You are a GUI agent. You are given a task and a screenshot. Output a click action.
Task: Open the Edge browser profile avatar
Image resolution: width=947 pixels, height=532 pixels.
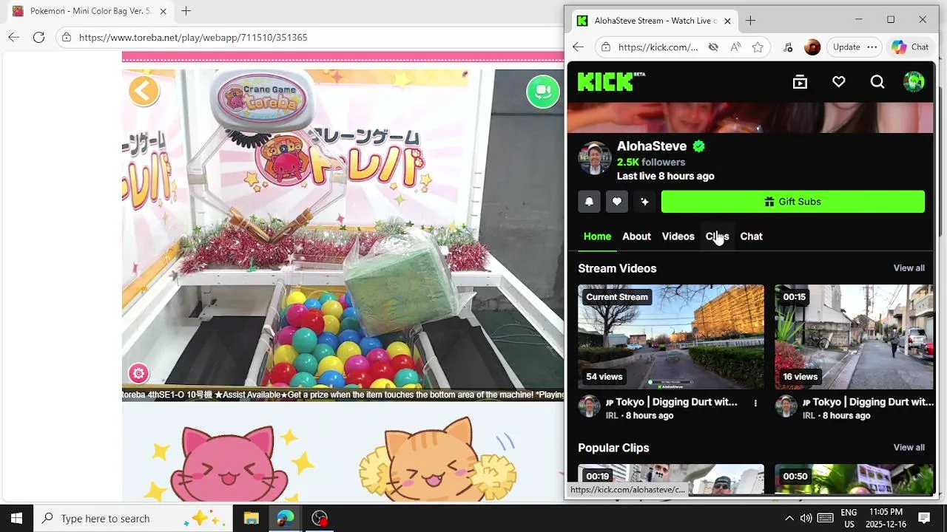(812, 47)
